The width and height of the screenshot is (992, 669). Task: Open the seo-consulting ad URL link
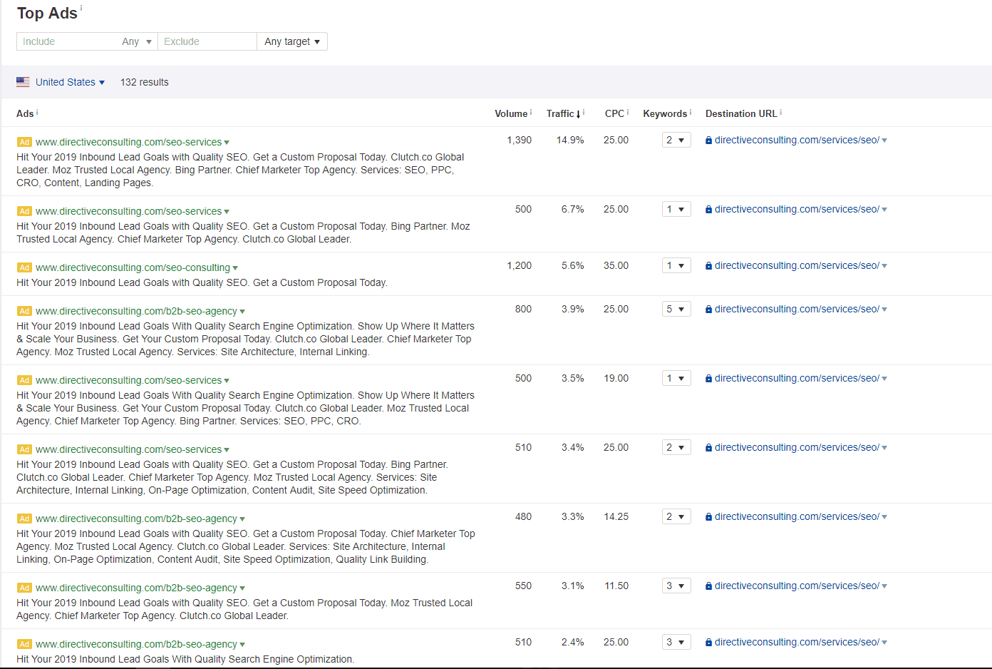133,267
